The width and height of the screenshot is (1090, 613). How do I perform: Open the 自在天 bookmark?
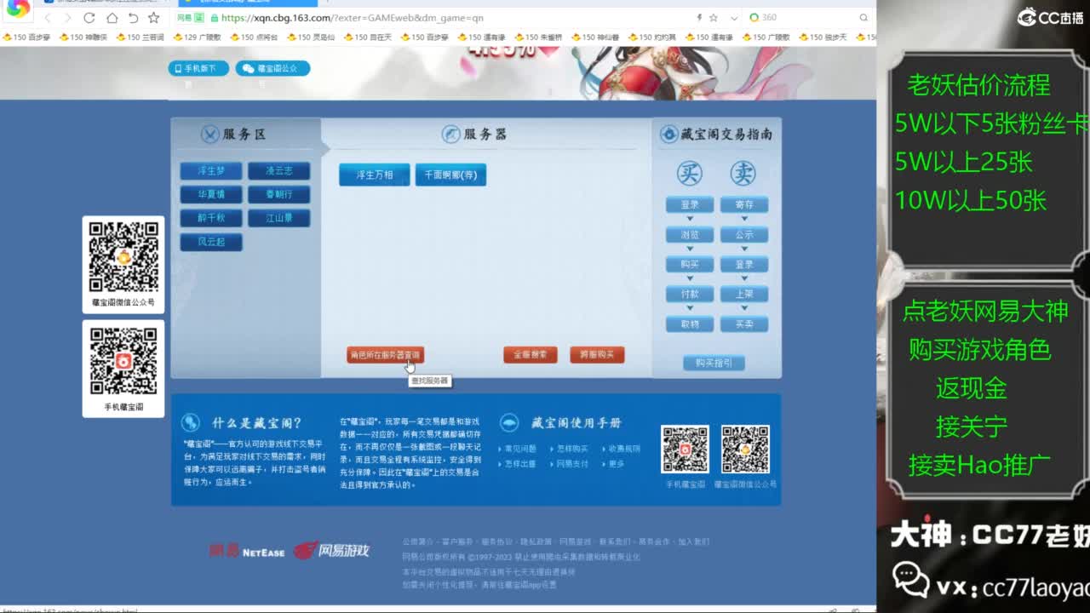[x=368, y=37]
